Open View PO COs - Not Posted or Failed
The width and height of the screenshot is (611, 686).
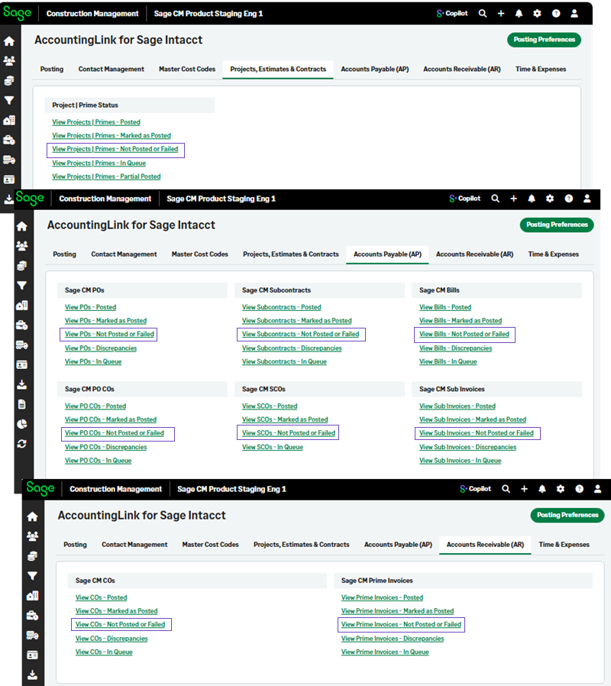115,433
